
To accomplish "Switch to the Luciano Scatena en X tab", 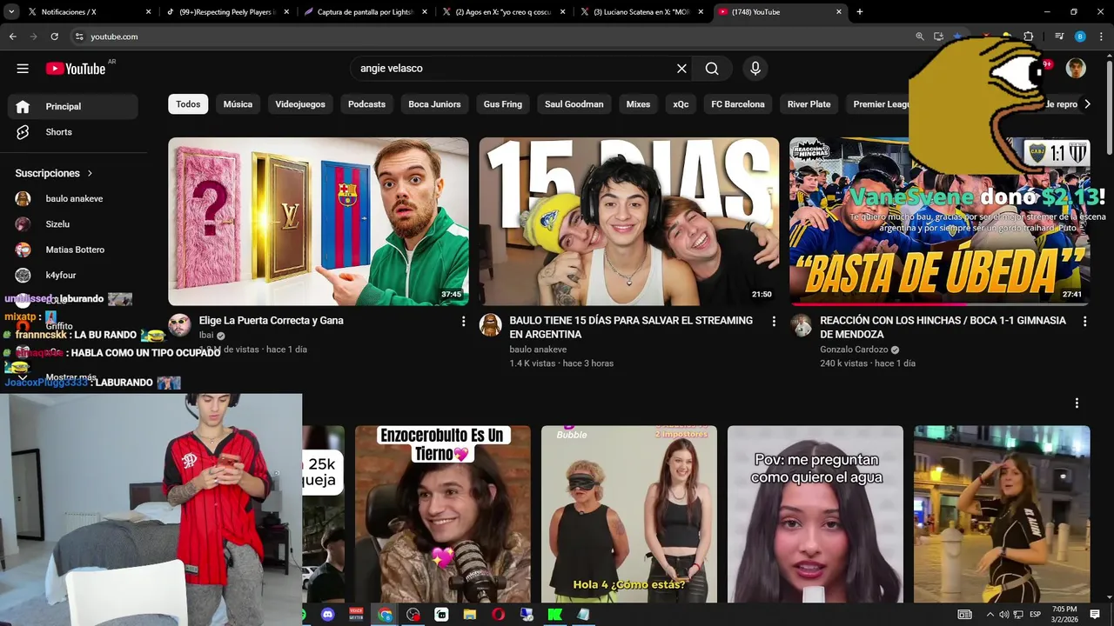I will coord(642,12).
